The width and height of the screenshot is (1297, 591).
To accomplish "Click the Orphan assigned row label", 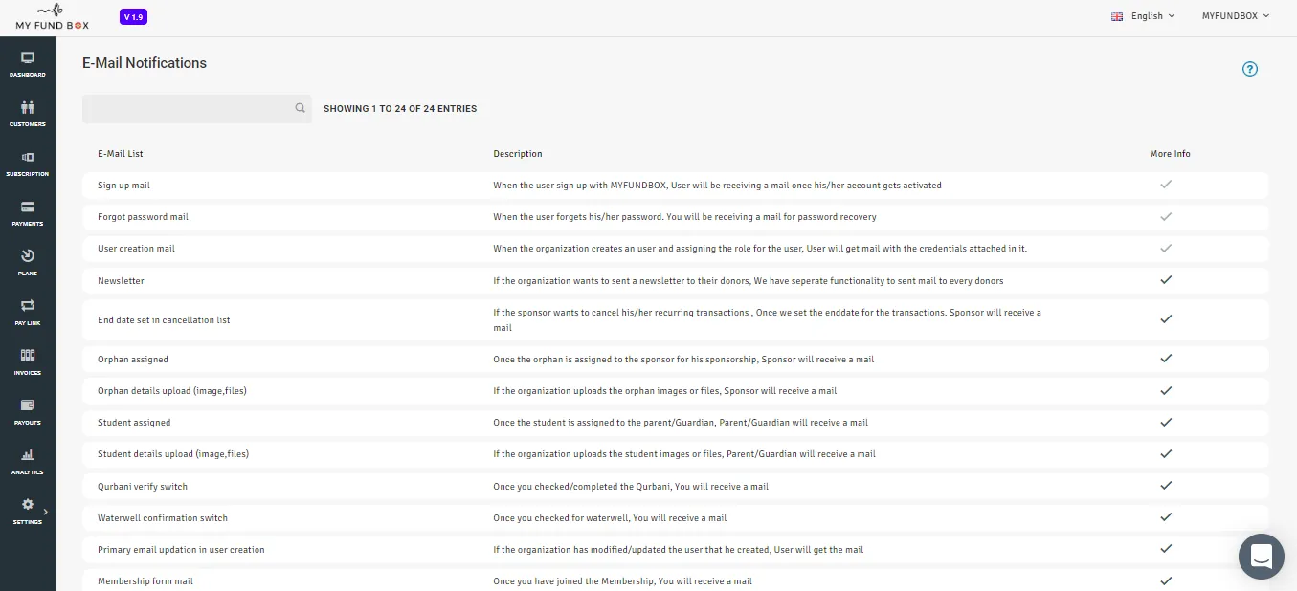I will pyautogui.click(x=133, y=360).
